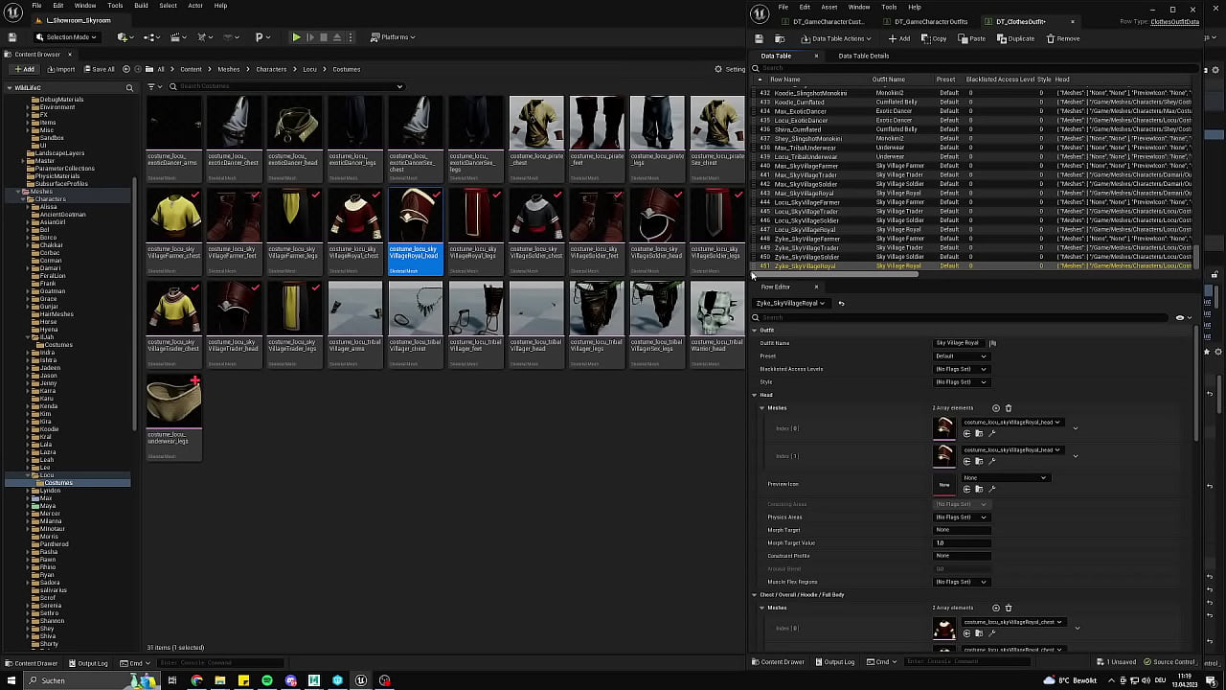Empty the Head Meshes array with the trash icon
This screenshot has width=1226, height=690.
pos(1009,408)
